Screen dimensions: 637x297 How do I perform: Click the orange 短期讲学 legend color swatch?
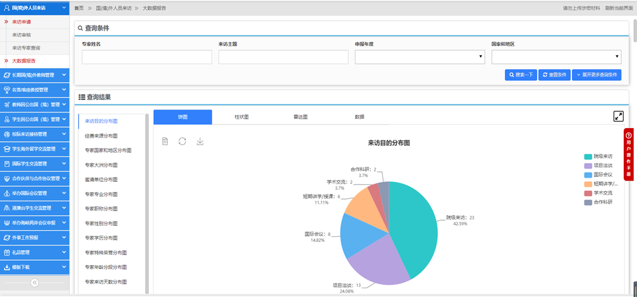(588, 184)
